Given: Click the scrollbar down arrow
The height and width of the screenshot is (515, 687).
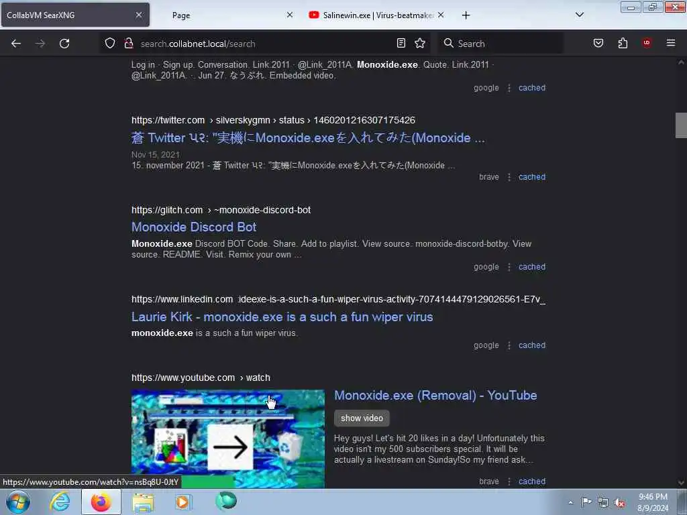Looking at the screenshot, I should point(681,483).
